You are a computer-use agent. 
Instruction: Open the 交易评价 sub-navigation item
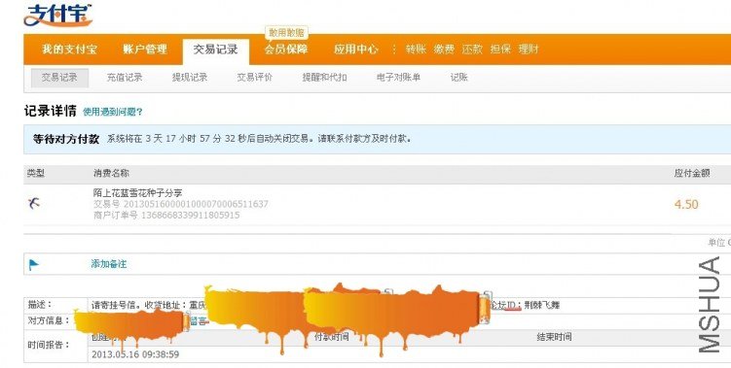tap(255, 78)
